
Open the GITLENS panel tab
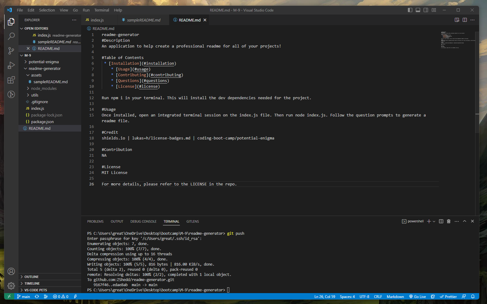[193, 221]
